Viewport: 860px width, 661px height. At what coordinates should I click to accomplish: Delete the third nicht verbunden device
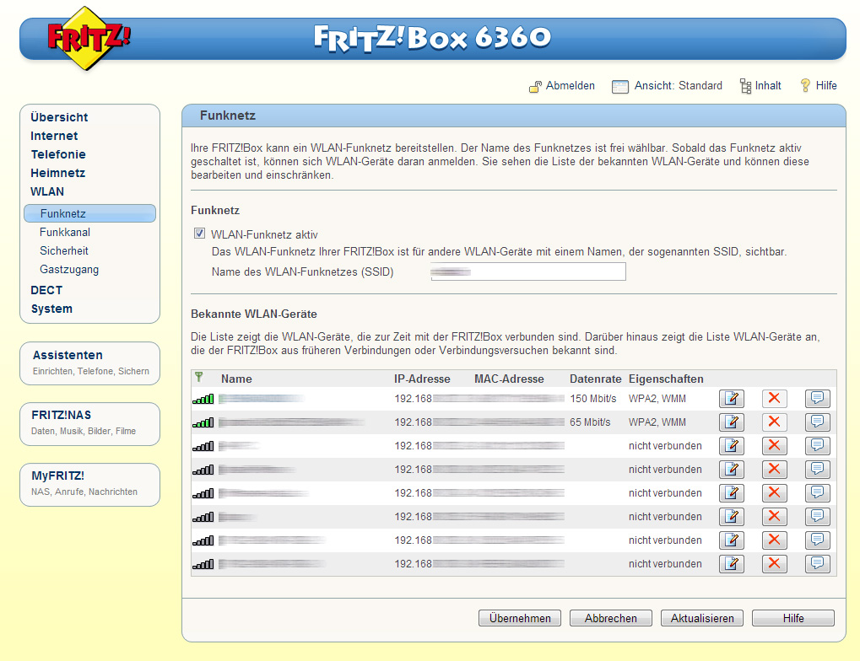pyautogui.click(x=774, y=492)
